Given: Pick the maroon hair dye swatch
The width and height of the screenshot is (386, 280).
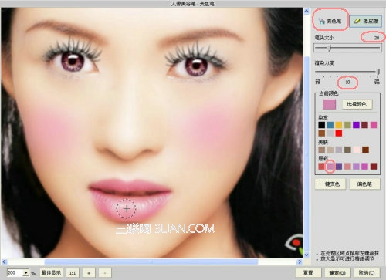Looking at the screenshot, I should coord(364,125).
